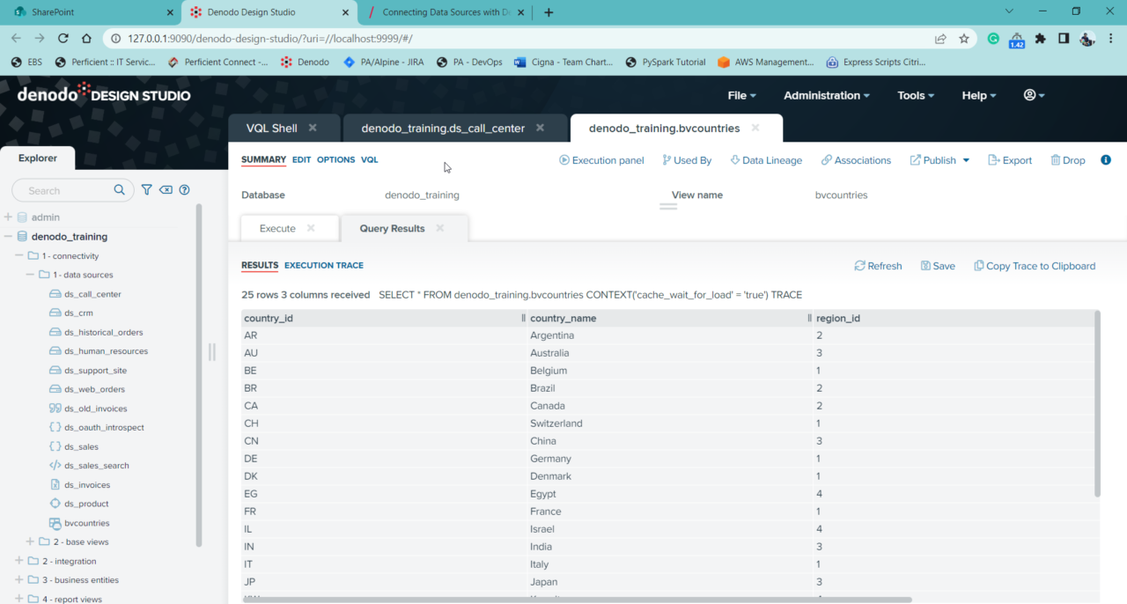Open a new browser tab
This screenshot has width=1127, height=604.
point(549,12)
